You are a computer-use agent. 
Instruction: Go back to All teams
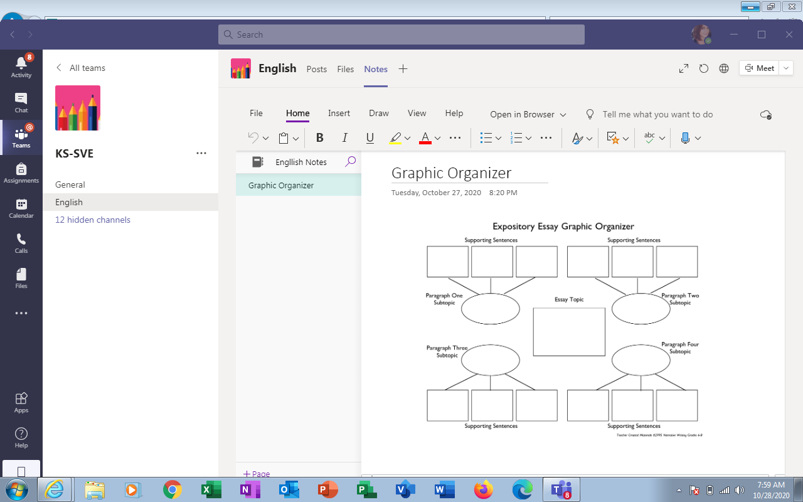coord(80,68)
